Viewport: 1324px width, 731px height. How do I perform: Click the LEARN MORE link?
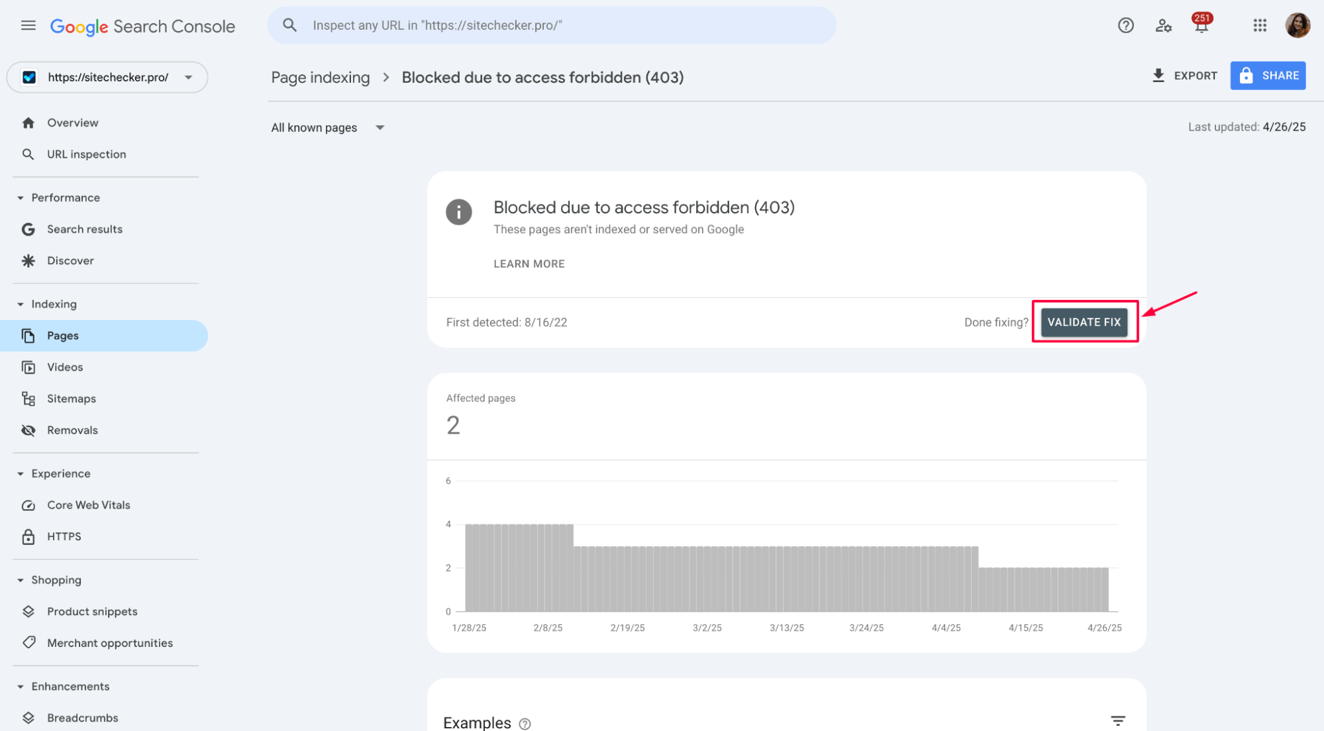coord(529,264)
